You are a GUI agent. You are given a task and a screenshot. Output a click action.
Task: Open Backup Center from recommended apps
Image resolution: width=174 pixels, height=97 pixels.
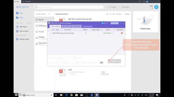[x=23, y=39]
